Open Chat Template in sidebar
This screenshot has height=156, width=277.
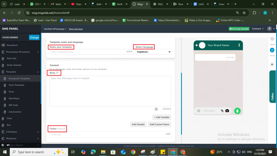pos(16,85)
